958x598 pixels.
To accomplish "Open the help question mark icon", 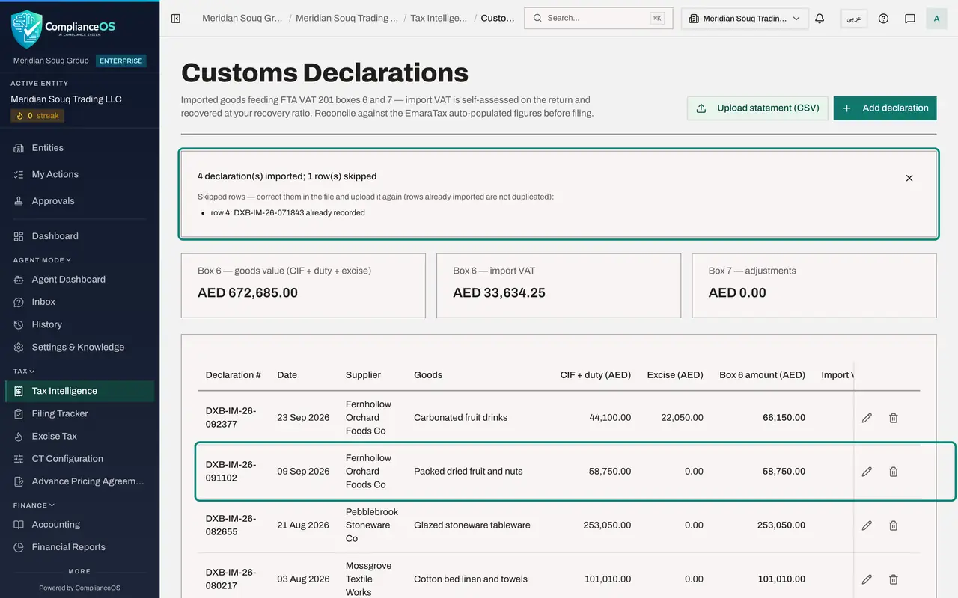I will tap(883, 19).
